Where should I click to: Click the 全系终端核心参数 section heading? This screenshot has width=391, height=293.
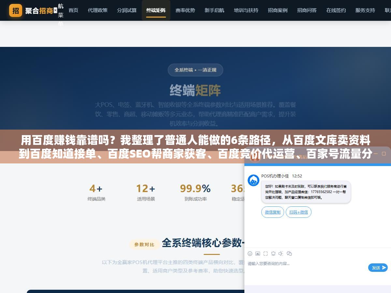(x=203, y=243)
